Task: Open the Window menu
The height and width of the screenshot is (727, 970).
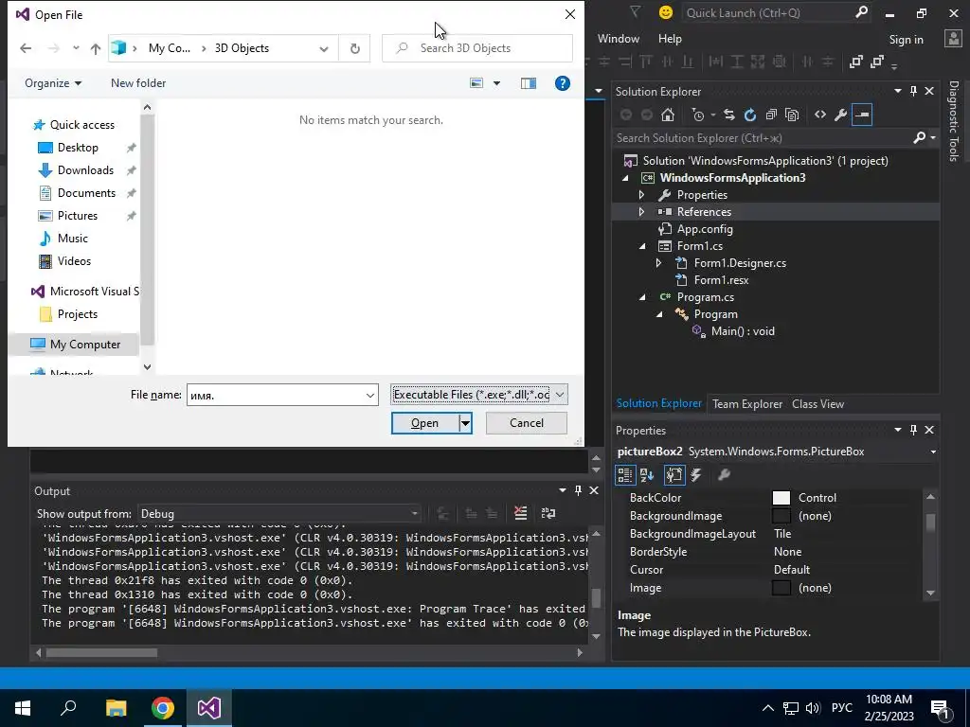Action: tap(618, 38)
